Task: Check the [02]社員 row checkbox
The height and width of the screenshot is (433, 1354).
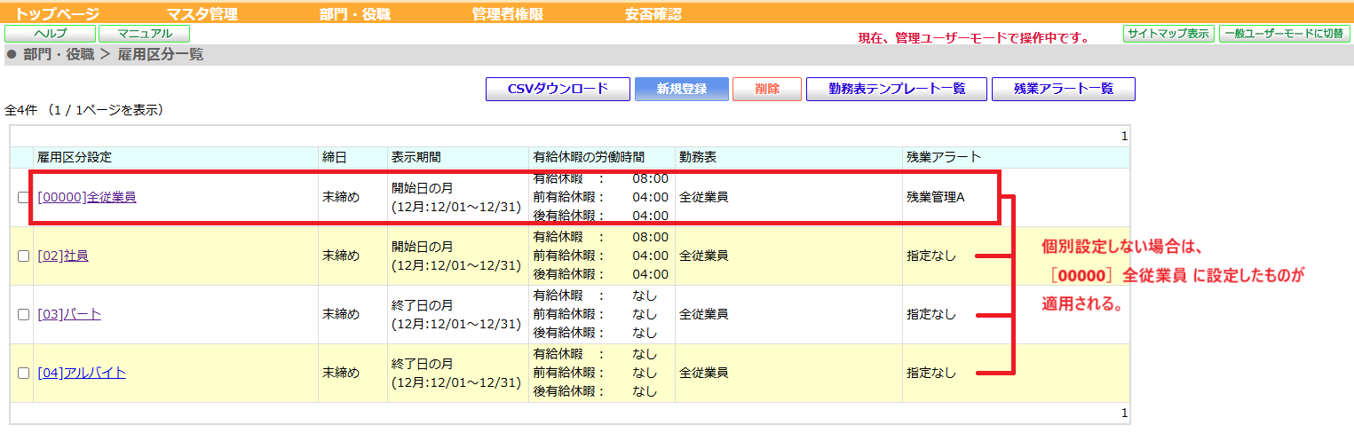Action: [23, 256]
